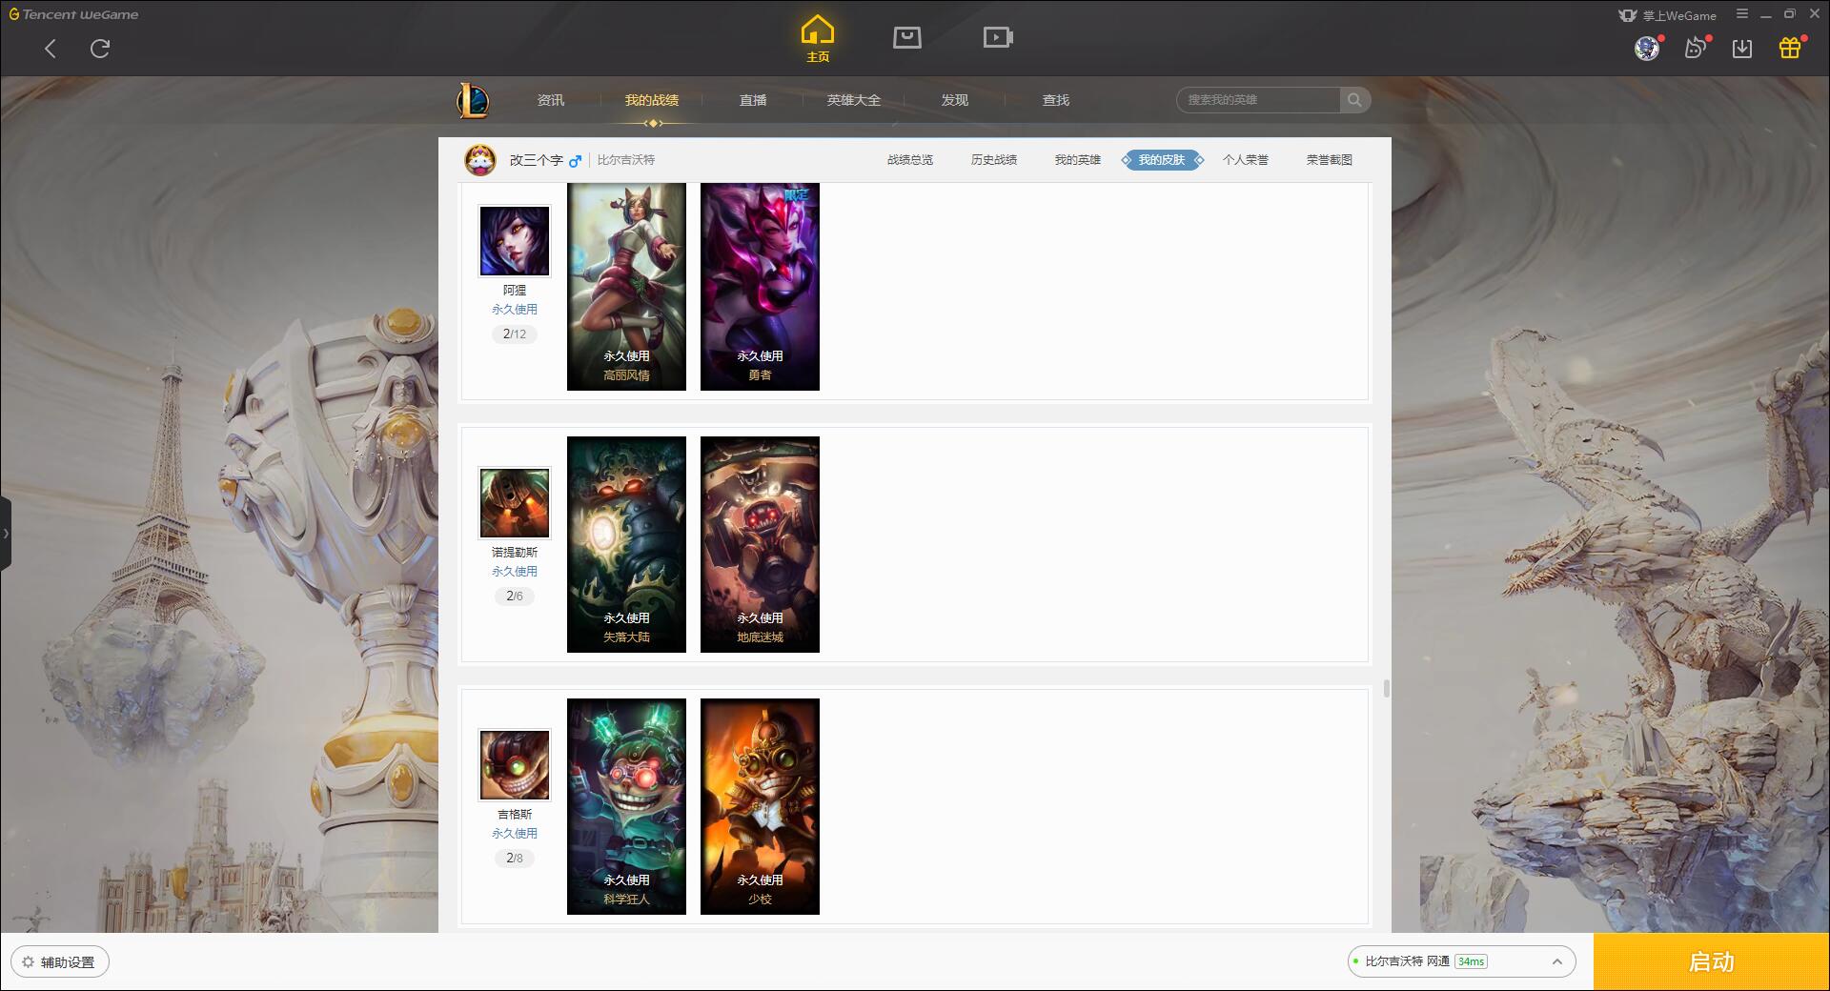Click summoner name 改三个字
The image size is (1830, 991).
pyautogui.click(x=536, y=160)
